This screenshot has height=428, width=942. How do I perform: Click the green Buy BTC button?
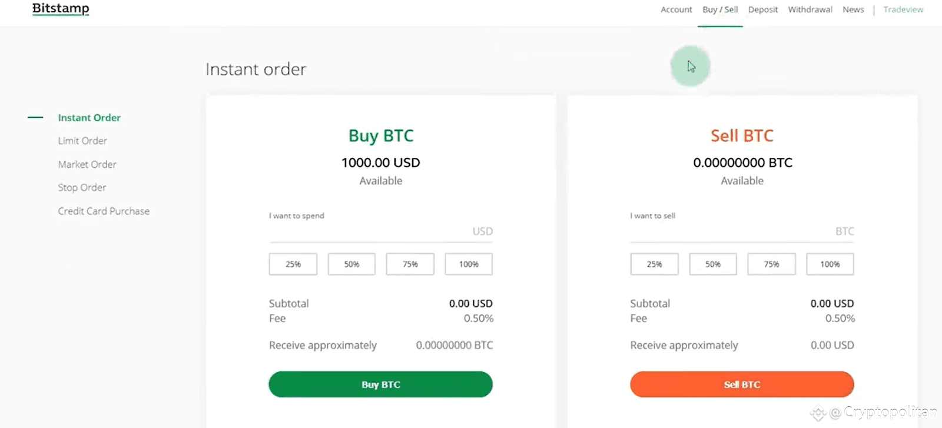tap(380, 384)
